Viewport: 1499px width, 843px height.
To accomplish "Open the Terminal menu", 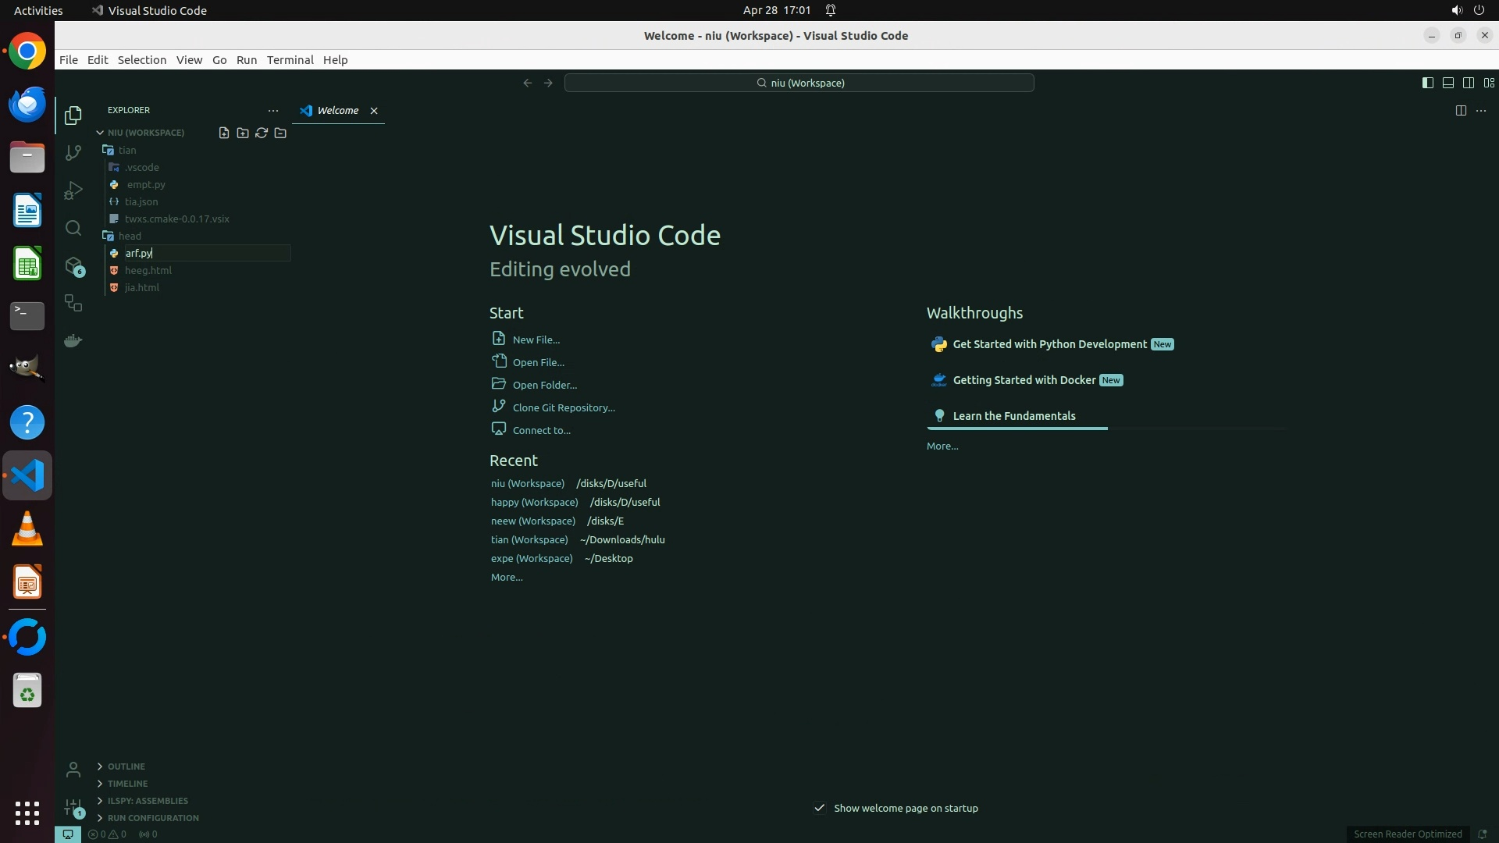I will click(x=290, y=60).
